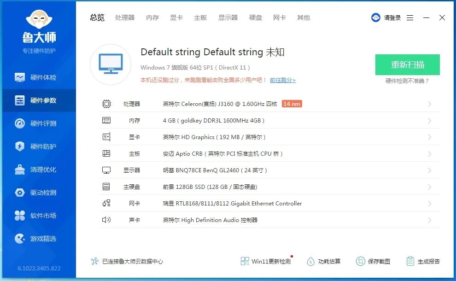Click the 请登录 login text
The width and height of the screenshot is (456, 281).
click(x=392, y=18)
